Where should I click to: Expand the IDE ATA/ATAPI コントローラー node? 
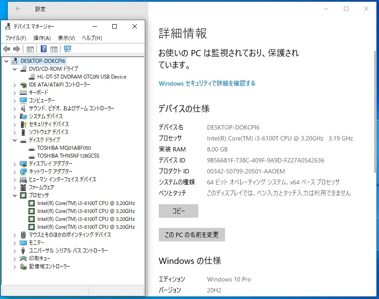click(x=15, y=85)
